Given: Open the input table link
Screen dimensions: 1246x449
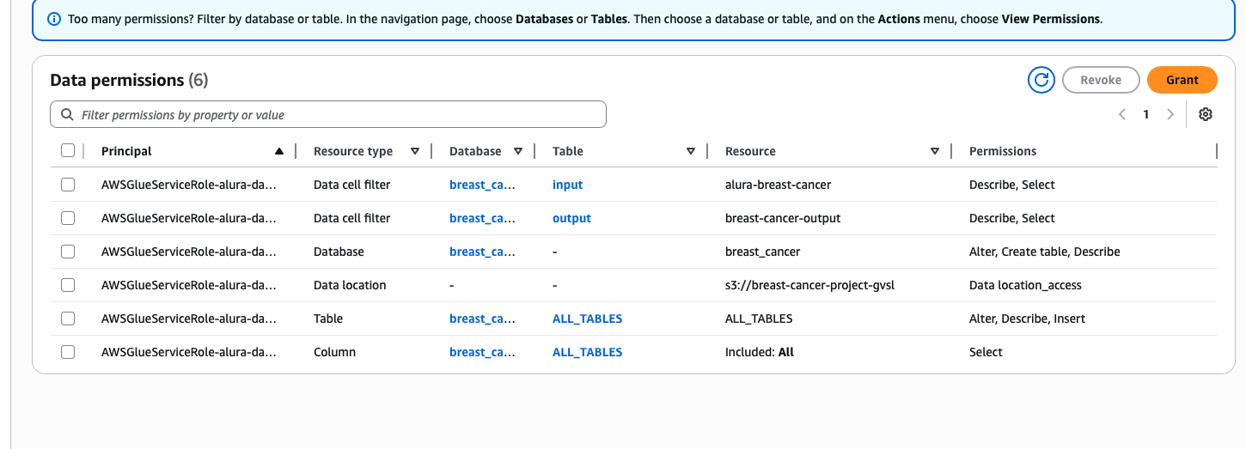Looking at the screenshot, I should (x=567, y=185).
